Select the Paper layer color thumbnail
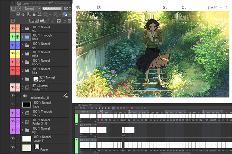Image resolution: width=232 pixels, height=154 pixels. click(27, 148)
